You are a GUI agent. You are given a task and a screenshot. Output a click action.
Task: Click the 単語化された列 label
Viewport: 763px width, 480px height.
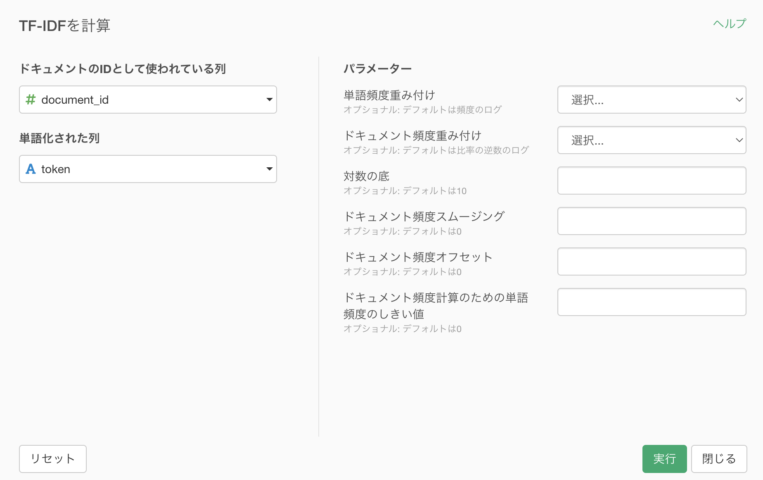(x=59, y=138)
